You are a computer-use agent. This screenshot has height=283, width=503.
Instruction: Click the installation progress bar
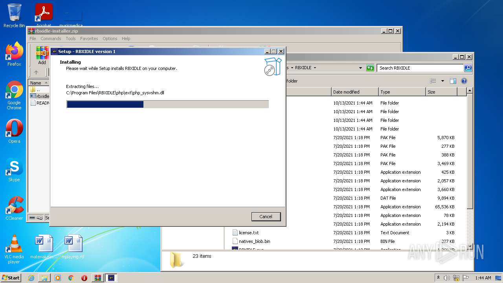[167, 104]
